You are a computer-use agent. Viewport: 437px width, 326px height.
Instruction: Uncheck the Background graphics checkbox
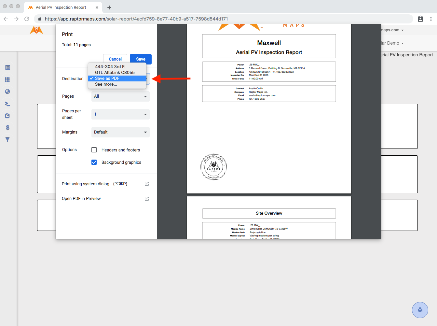tap(94, 162)
